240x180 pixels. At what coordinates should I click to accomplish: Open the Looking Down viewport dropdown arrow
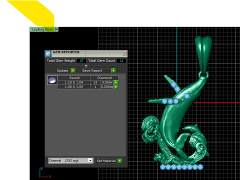coord(57,29)
